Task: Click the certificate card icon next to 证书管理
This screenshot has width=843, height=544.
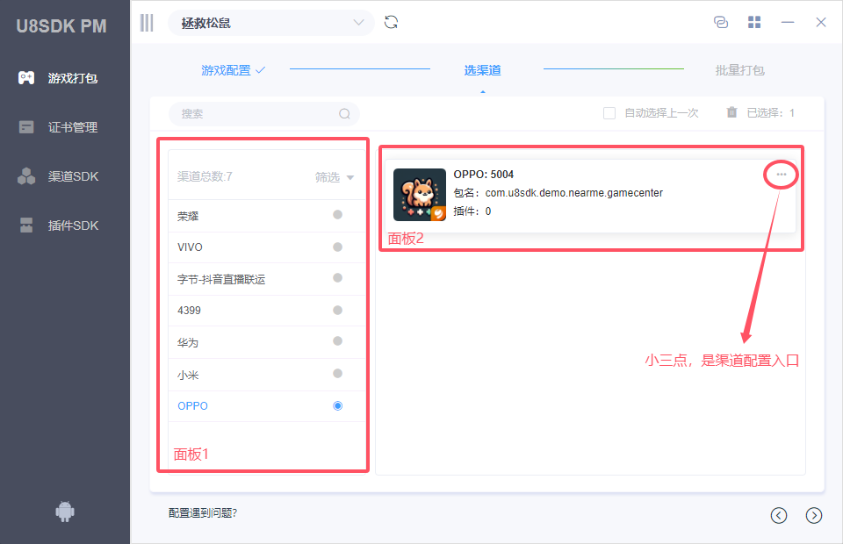Action: [26, 127]
